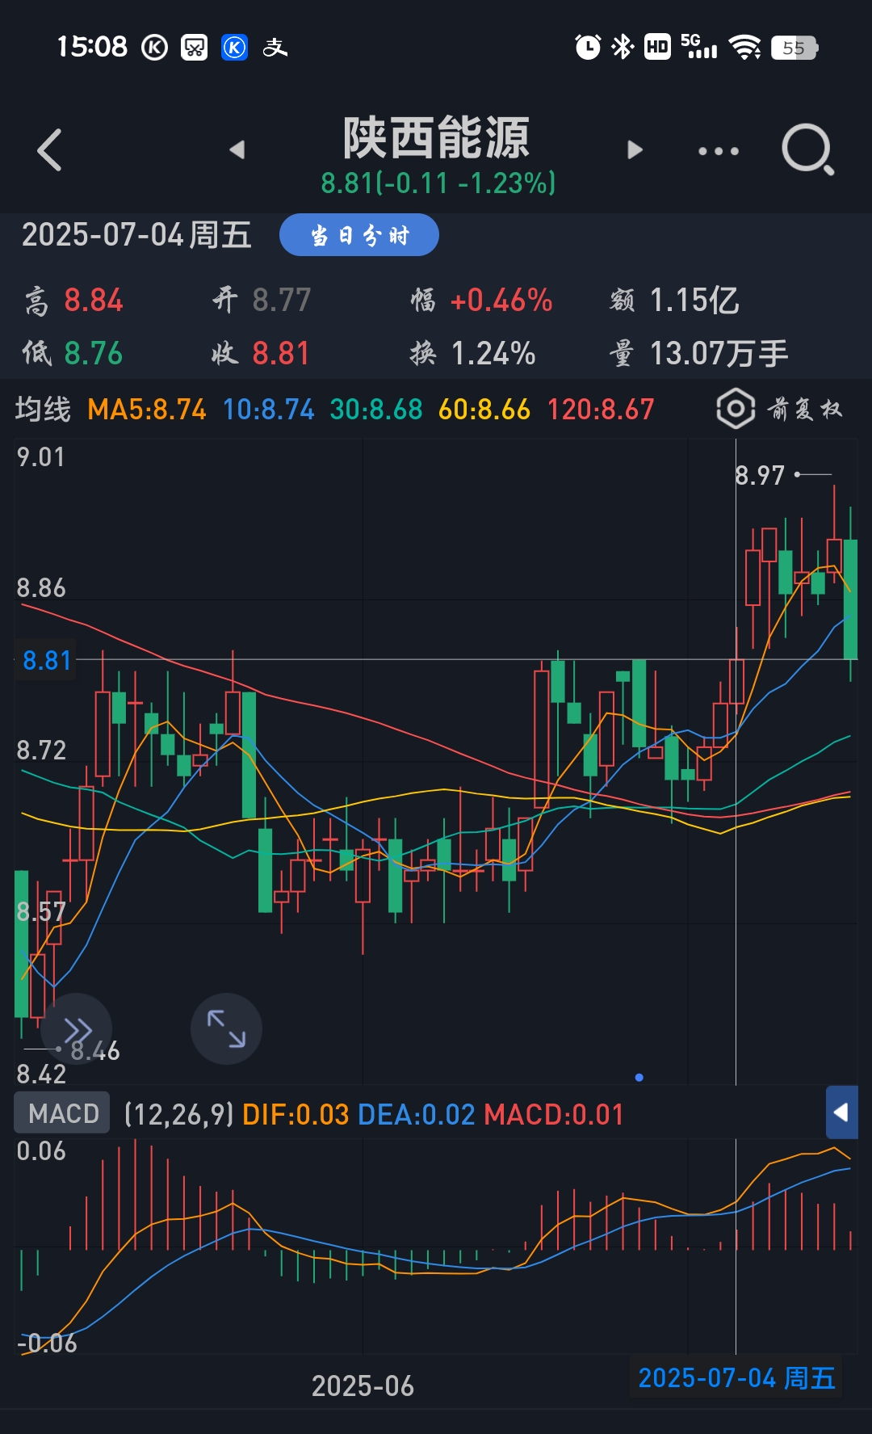872x1434 pixels.
Task: Tap the 2025-06 axis date label
Action: 363,1386
